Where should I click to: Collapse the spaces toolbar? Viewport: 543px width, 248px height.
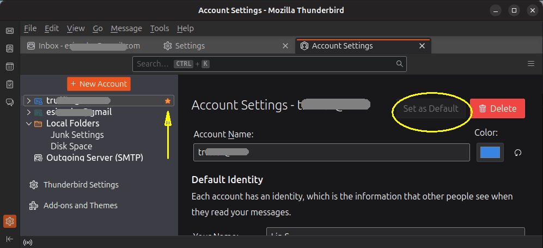(10, 239)
